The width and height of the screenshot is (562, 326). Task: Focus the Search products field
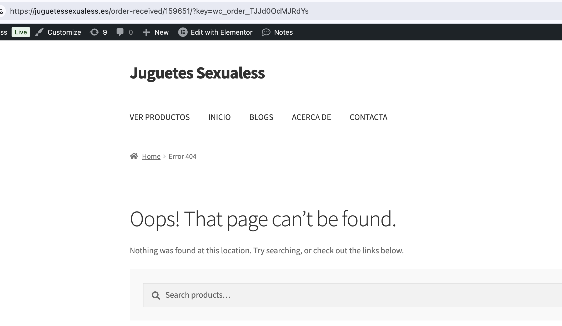tap(342, 295)
